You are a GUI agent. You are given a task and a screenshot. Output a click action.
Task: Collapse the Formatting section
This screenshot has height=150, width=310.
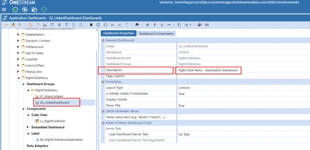click(103, 82)
